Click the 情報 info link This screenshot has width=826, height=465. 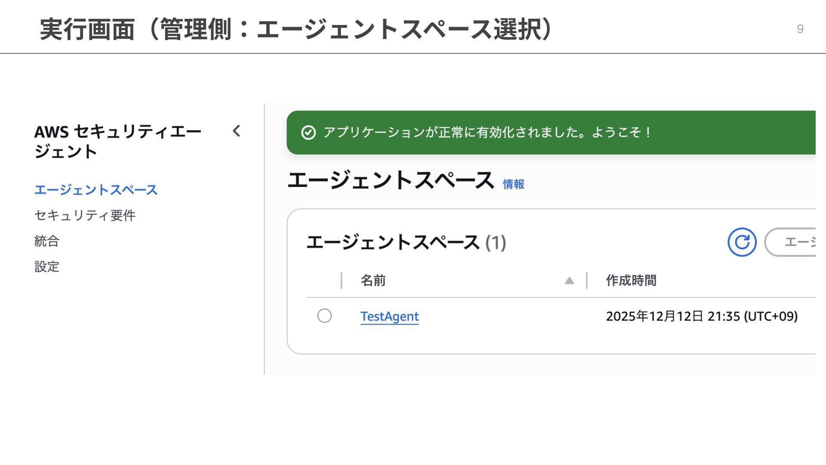(513, 184)
